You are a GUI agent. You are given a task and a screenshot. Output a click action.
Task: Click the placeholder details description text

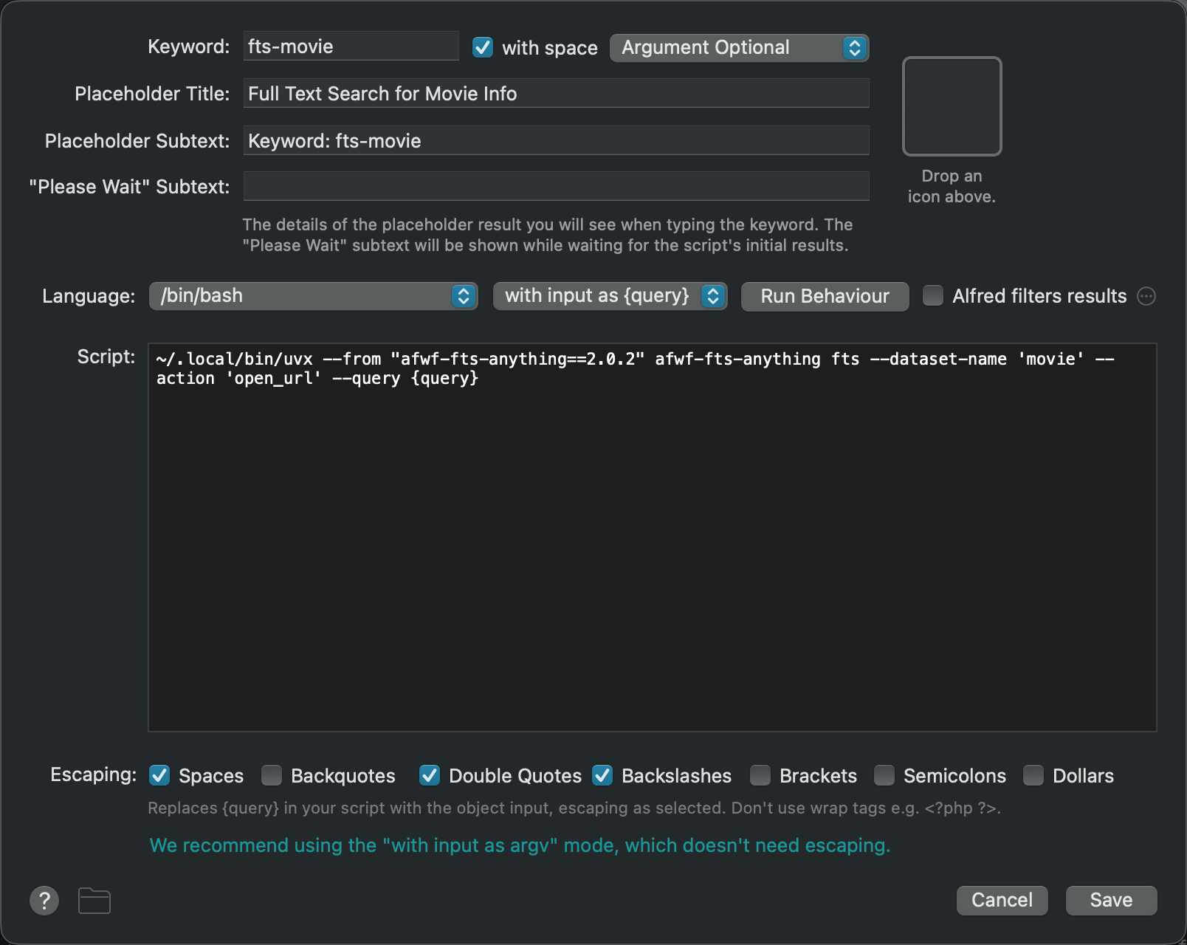547,235
